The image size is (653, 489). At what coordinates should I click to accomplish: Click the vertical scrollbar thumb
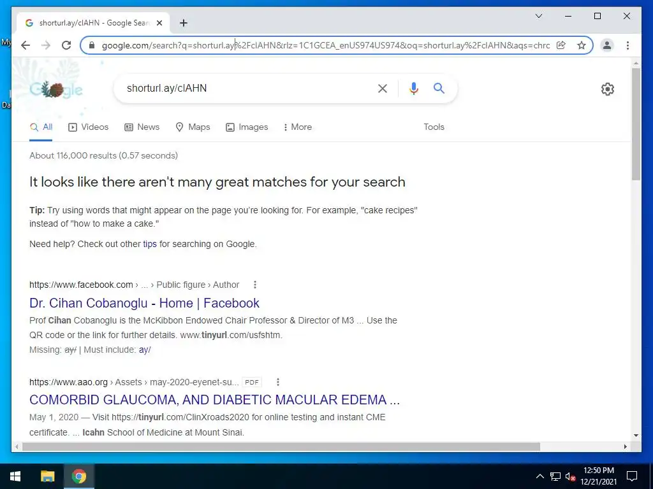pyautogui.click(x=636, y=124)
